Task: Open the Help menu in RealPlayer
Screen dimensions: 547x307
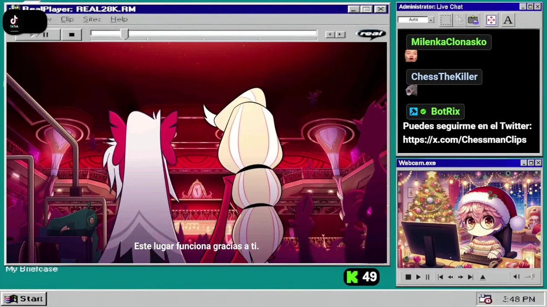Action: 119,19
